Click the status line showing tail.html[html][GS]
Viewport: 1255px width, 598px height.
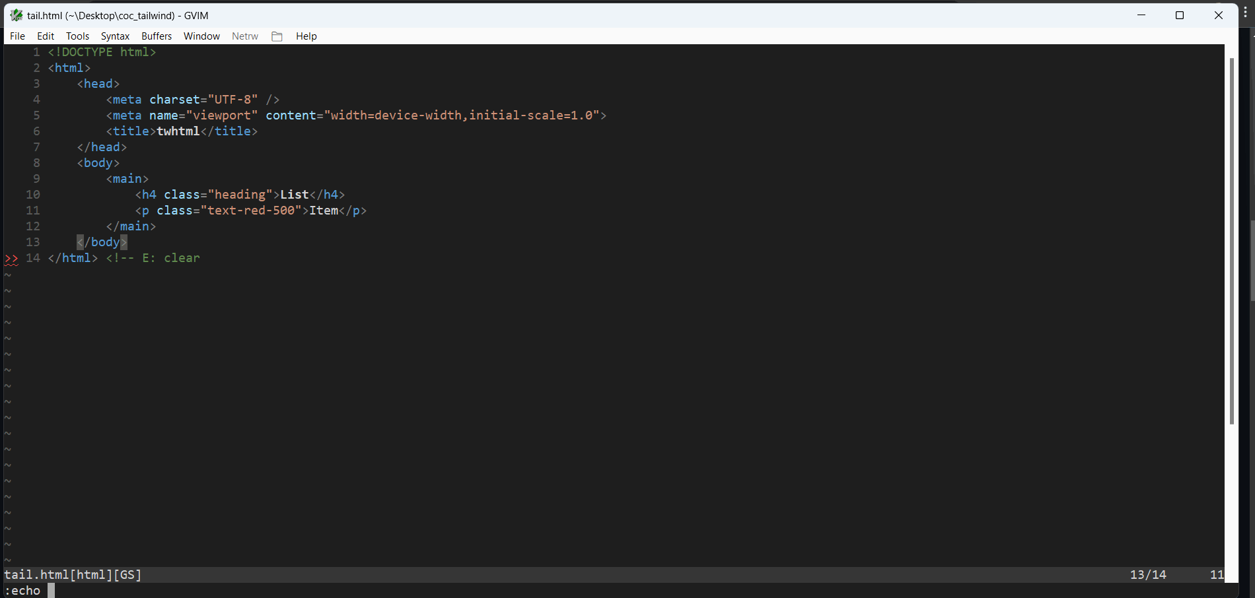pyautogui.click(x=74, y=574)
